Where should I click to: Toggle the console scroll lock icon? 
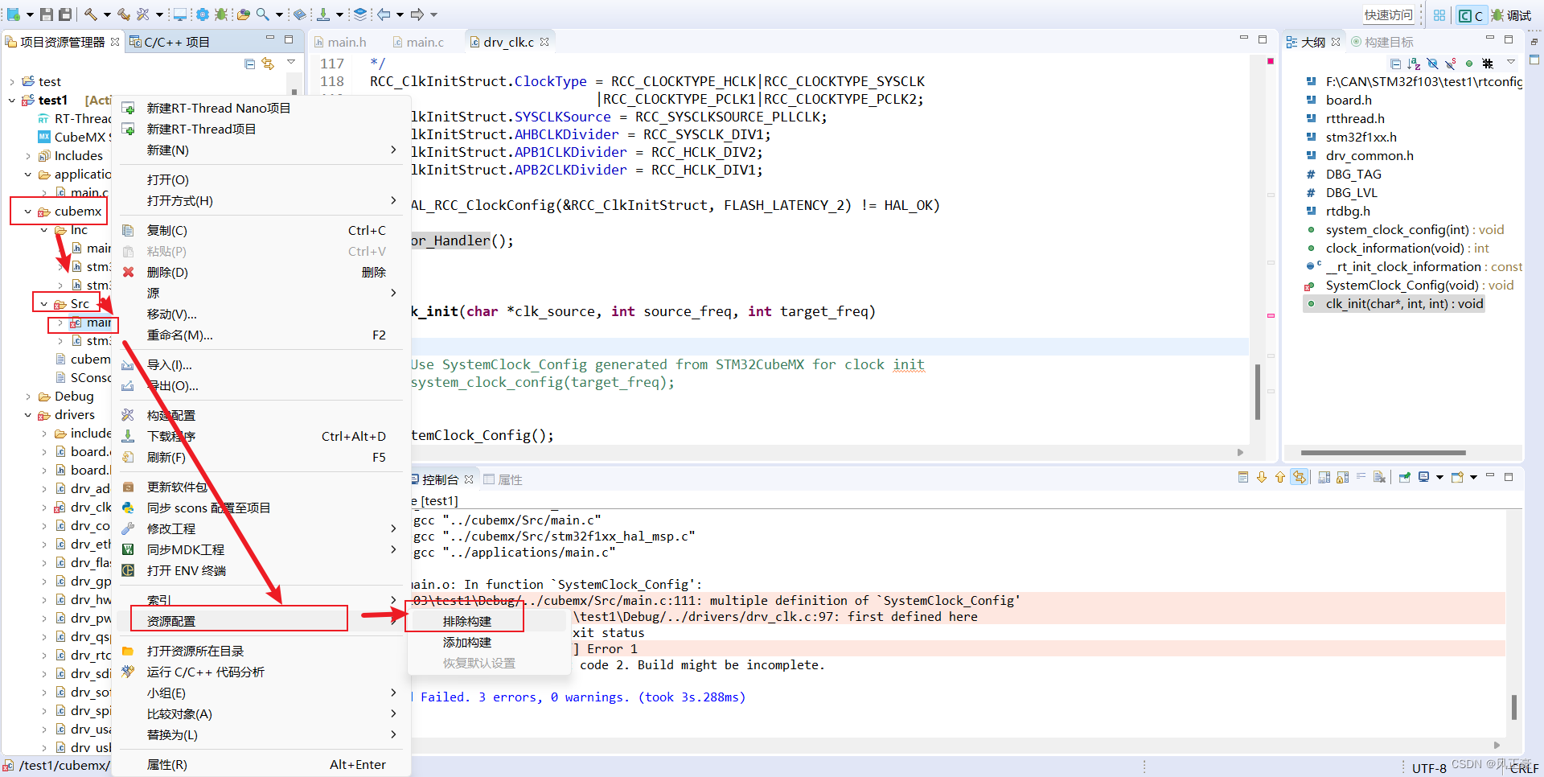[1342, 477]
